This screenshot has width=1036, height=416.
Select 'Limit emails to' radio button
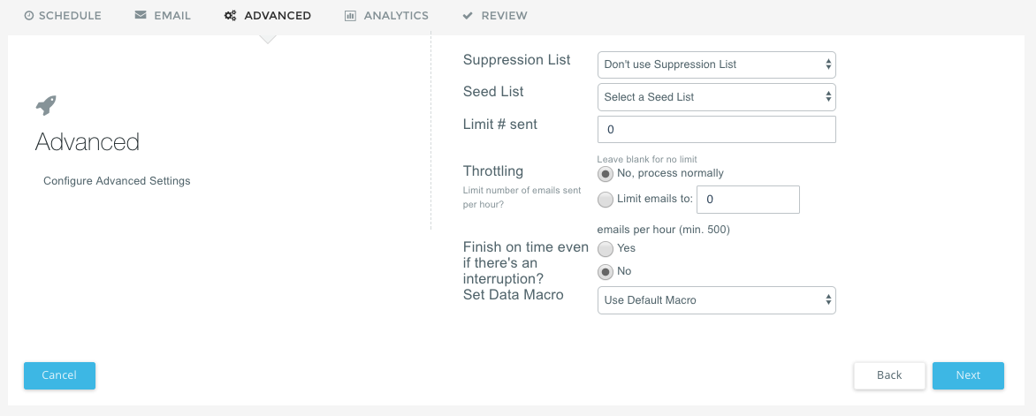[606, 200]
